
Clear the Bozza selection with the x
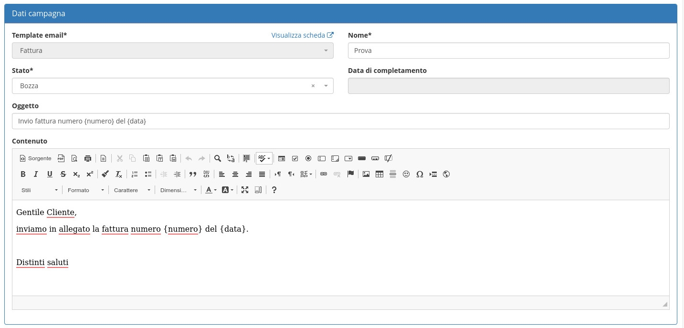pos(313,86)
